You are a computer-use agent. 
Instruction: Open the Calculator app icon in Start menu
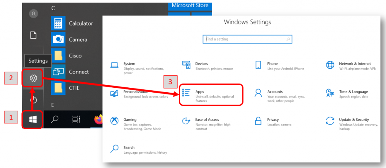[x=58, y=23]
